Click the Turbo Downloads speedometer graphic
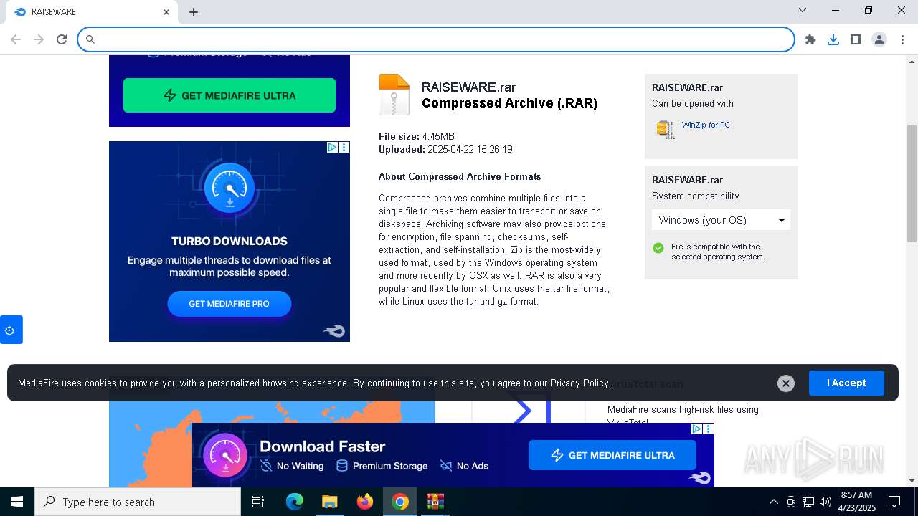The image size is (918, 516). (x=229, y=189)
